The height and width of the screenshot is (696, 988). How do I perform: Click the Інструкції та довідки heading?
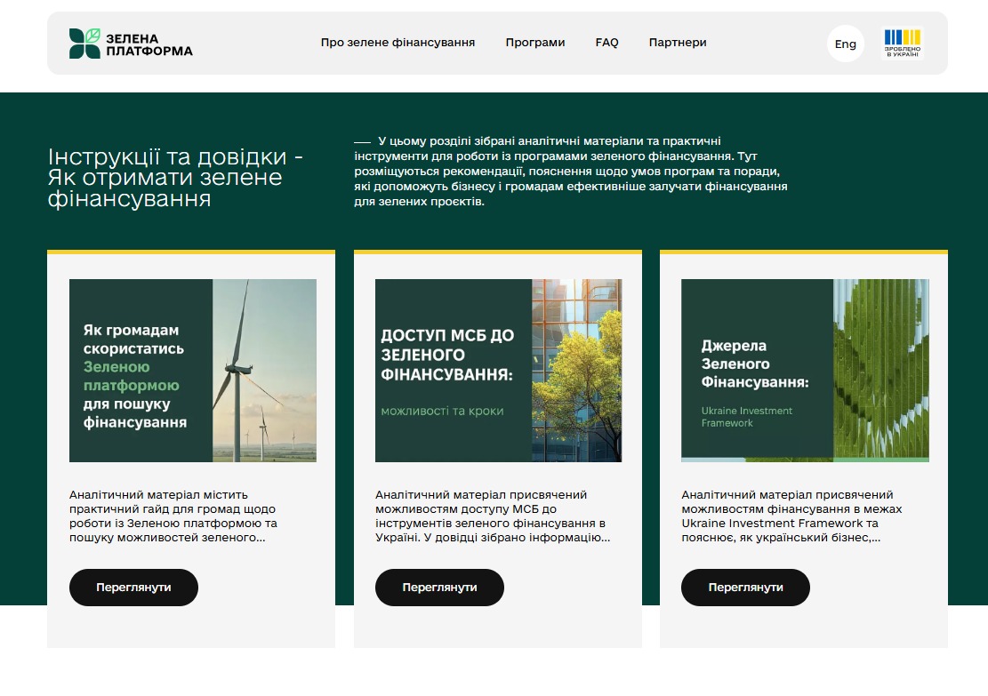tap(175, 178)
